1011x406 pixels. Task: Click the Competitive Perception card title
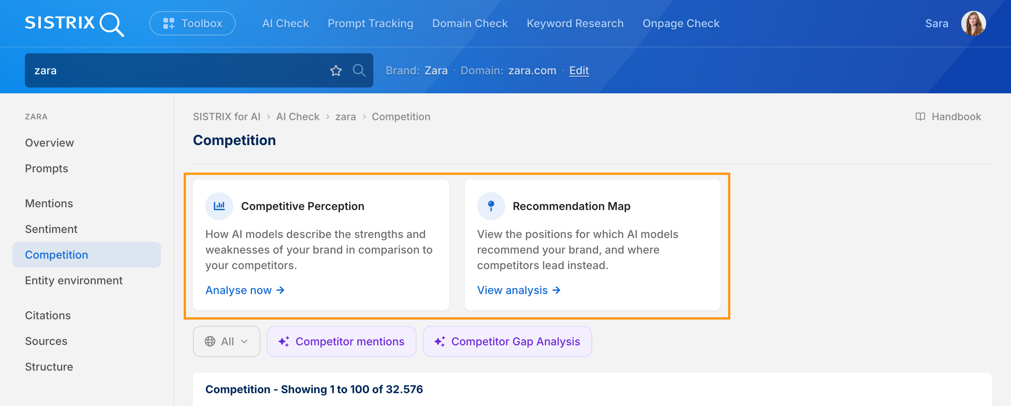(x=303, y=206)
